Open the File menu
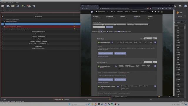 click(2, 3)
